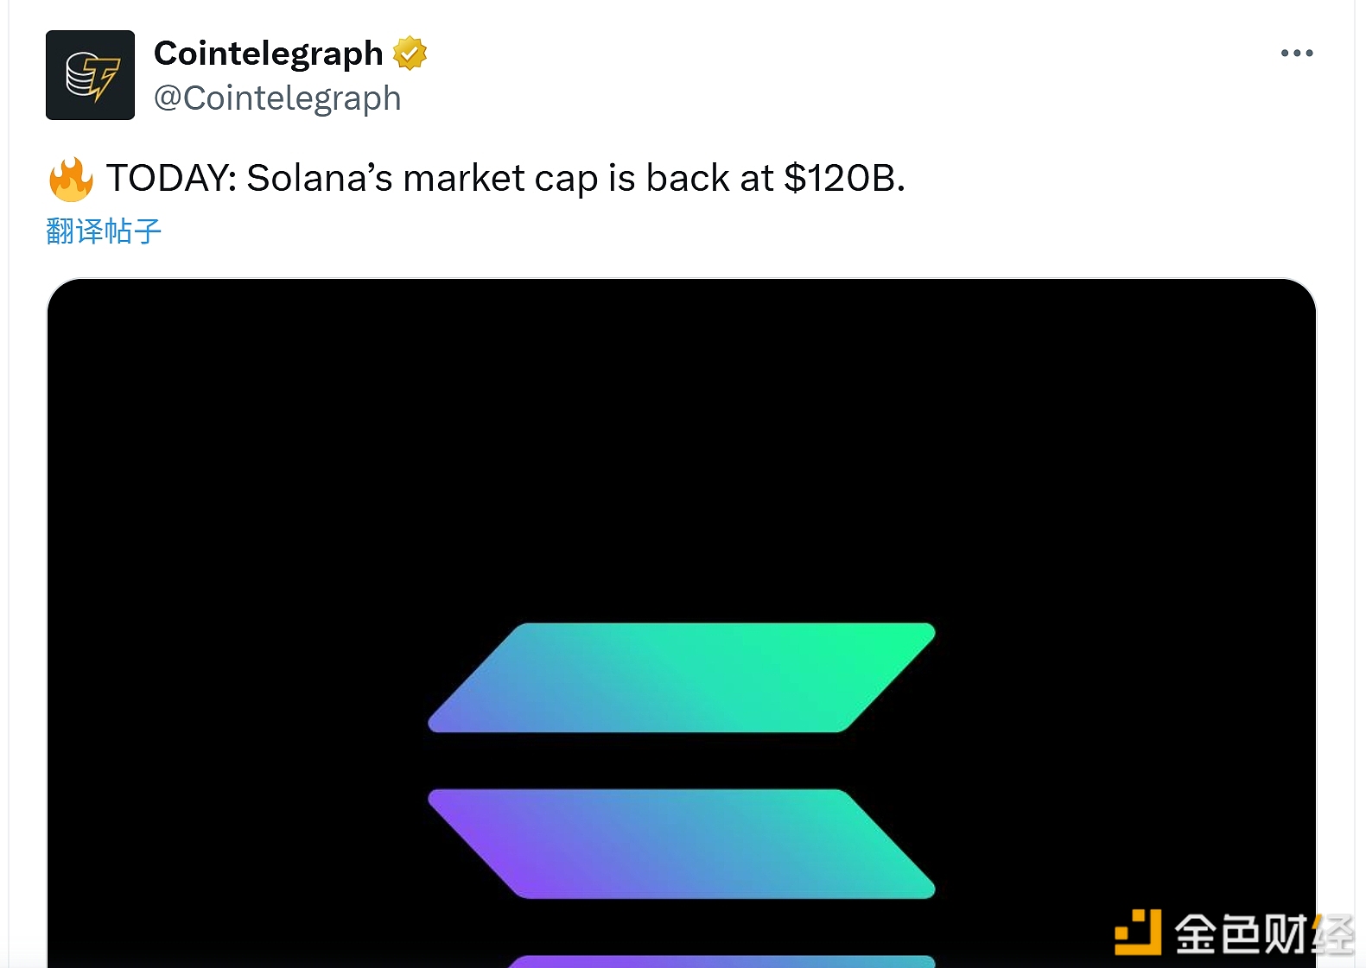Click the middle purple-teal Solana logo bar

click(681, 844)
